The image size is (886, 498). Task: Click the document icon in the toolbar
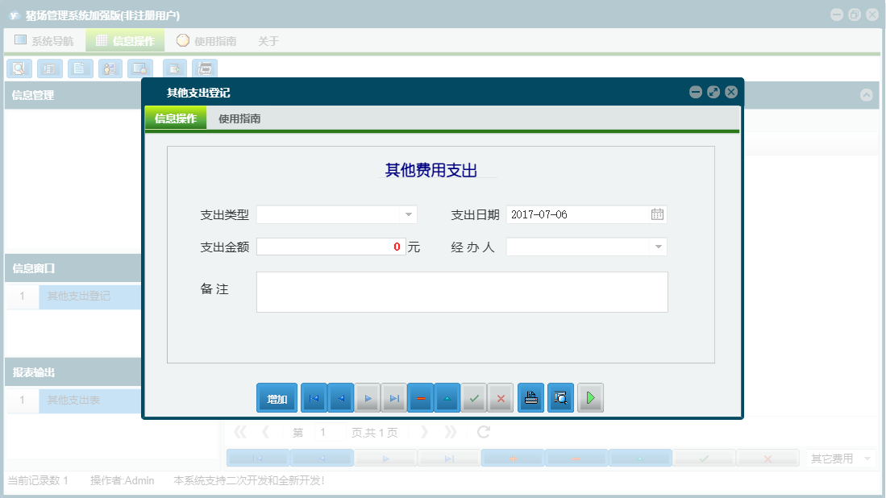[80, 68]
